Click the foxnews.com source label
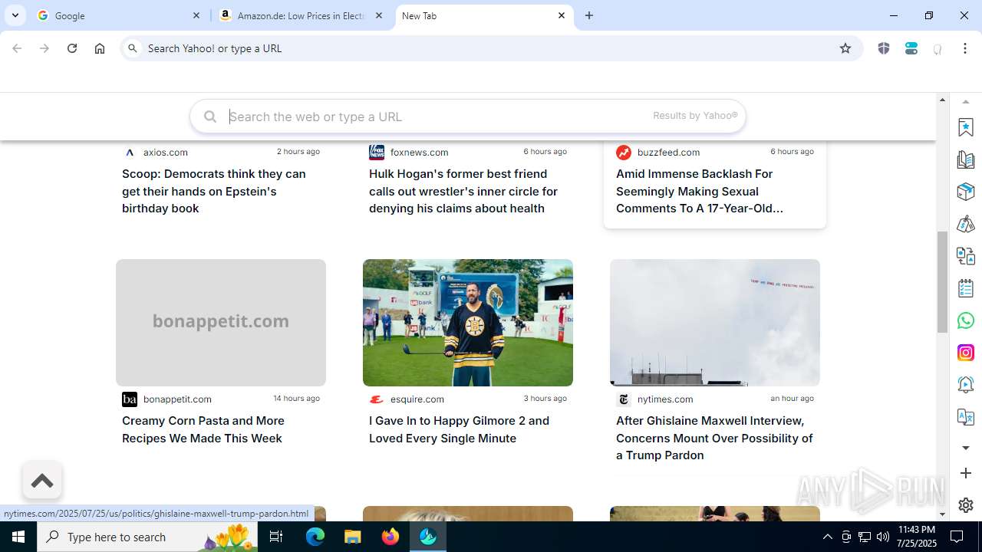This screenshot has width=982, height=552. pyautogui.click(x=420, y=152)
